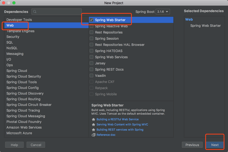Viewport: 228px width, 152px height.
Task: Open the Reference doc link
Action: (106, 135)
